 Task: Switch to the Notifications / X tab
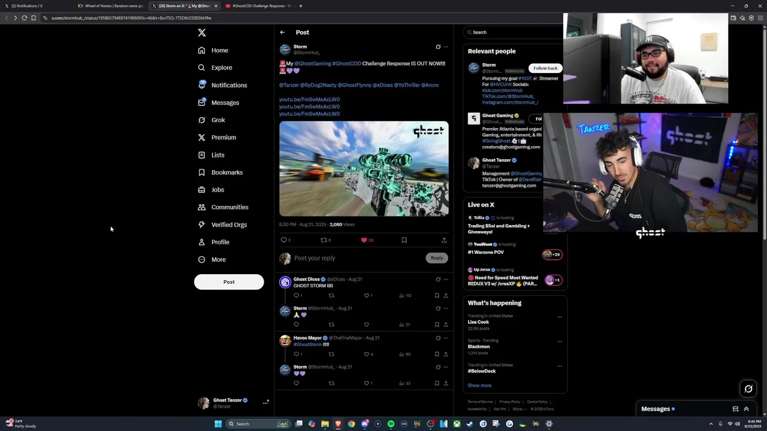(x=37, y=6)
